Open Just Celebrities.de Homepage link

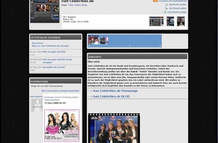tap(113, 91)
